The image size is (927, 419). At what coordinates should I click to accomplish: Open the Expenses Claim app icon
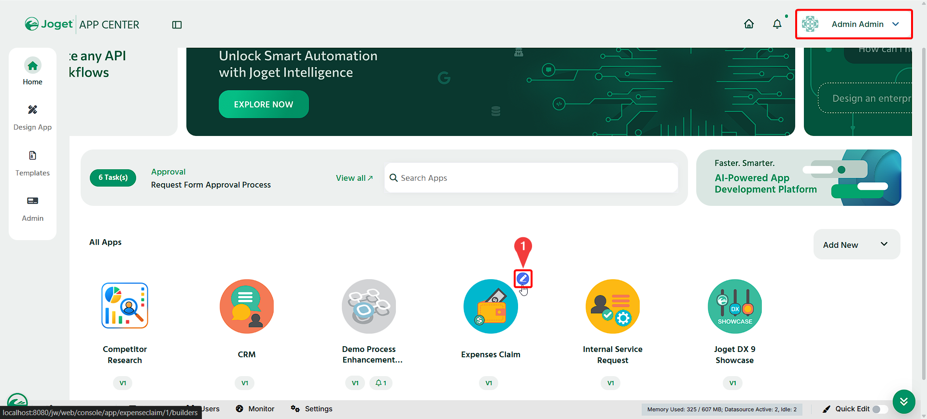click(491, 306)
